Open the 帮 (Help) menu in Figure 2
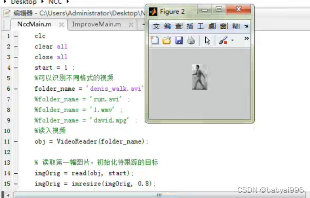 click(236, 26)
